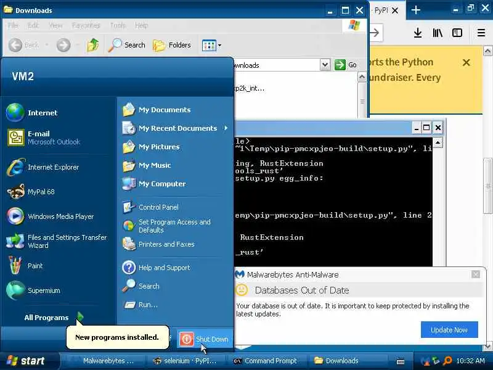Switch to selenium PyPI taskbar item
The width and height of the screenshot is (493, 370).
click(x=186, y=361)
